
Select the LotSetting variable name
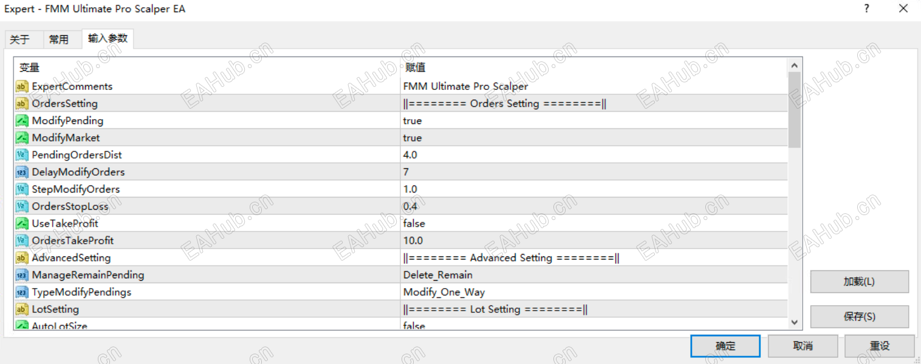tap(55, 309)
